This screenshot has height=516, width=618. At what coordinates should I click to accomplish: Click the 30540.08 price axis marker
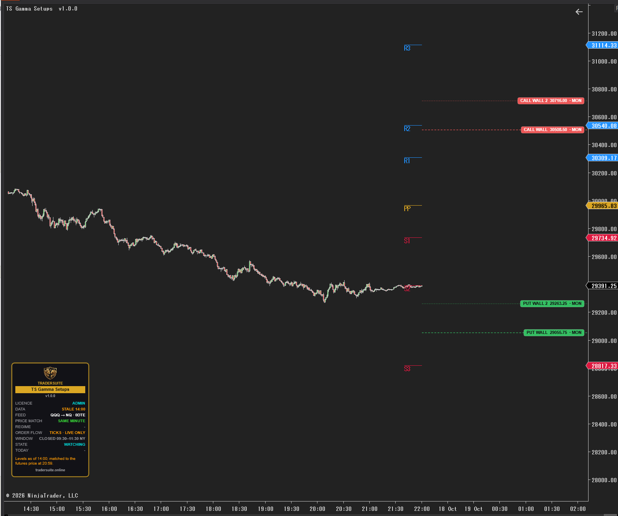602,126
